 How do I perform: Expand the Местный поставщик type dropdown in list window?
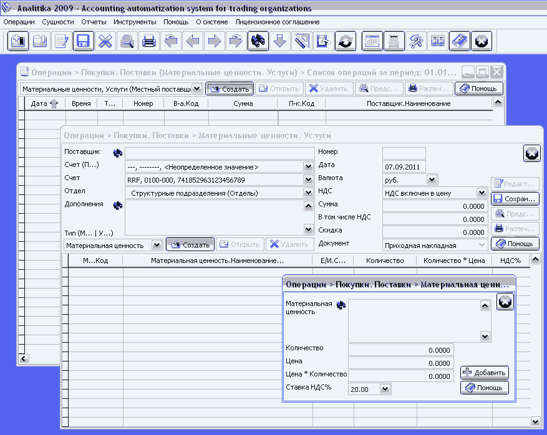click(x=196, y=89)
